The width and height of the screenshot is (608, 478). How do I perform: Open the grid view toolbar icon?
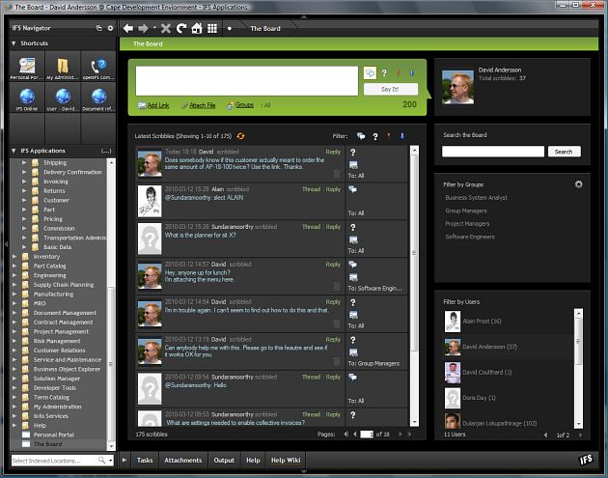pos(212,28)
